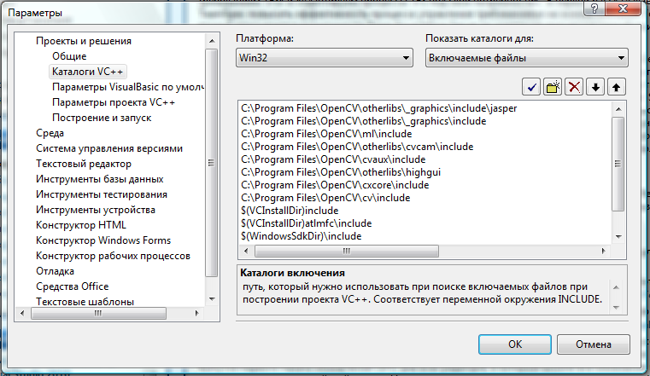The height and width of the screenshot is (376, 650).
Task: Open Инструменты тестирования category
Action: [x=102, y=194]
